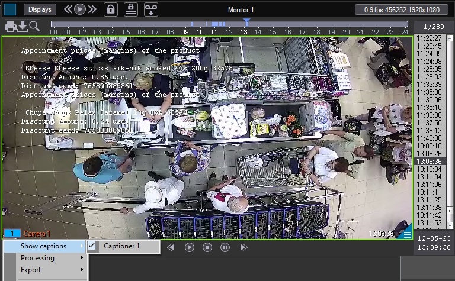
Task: Click the 13:09:36 time below the date
Action: [434, 247]
